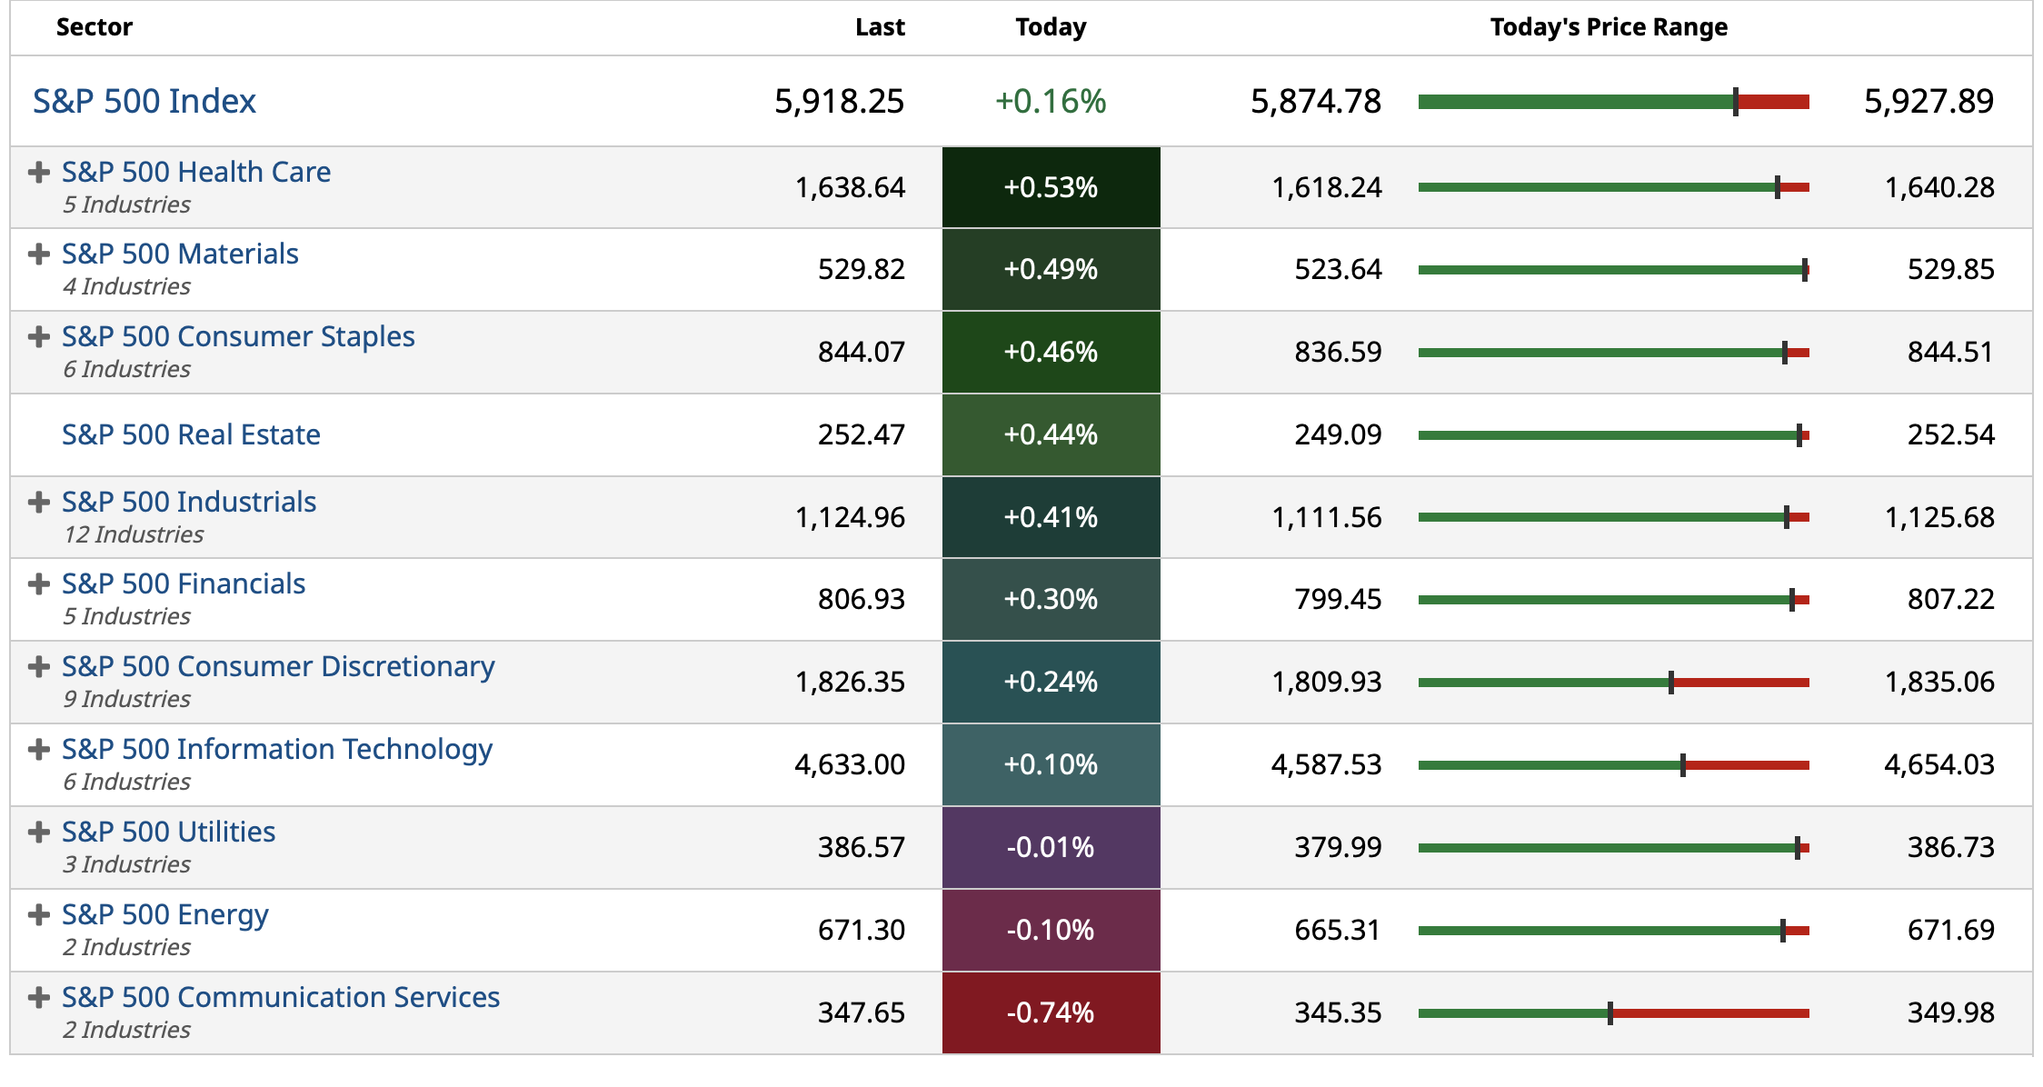Sort by the Sector column header
This screenshot has width=2043, height=1087.
95,27
